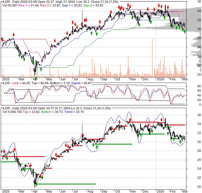
Task: Click the green Sup-2 = 30.93 label
Action: coord(93,5)
